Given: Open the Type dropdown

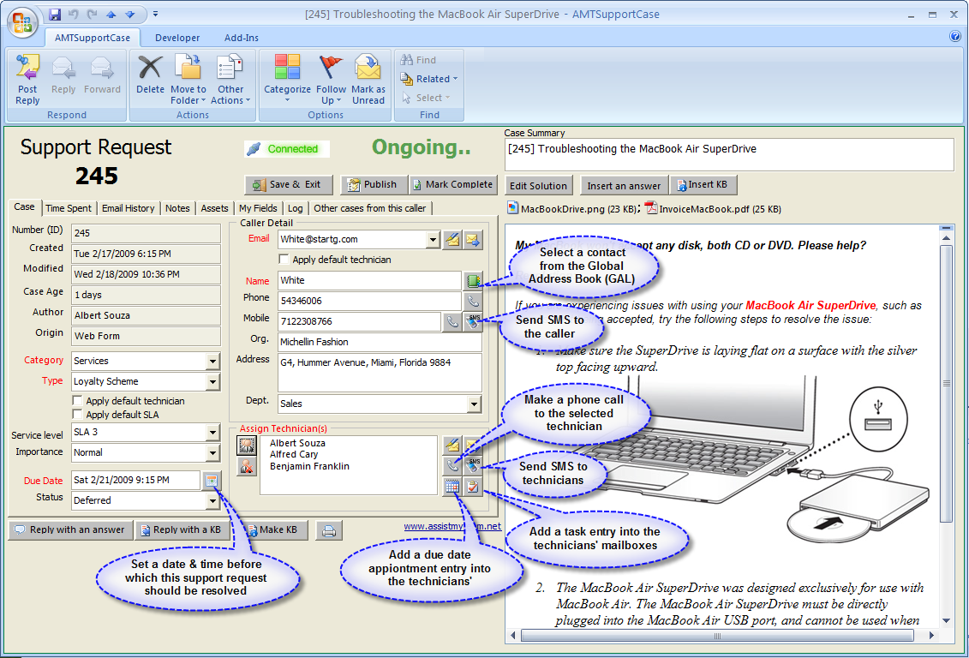Looking at the screenshot, I should 212,382.
